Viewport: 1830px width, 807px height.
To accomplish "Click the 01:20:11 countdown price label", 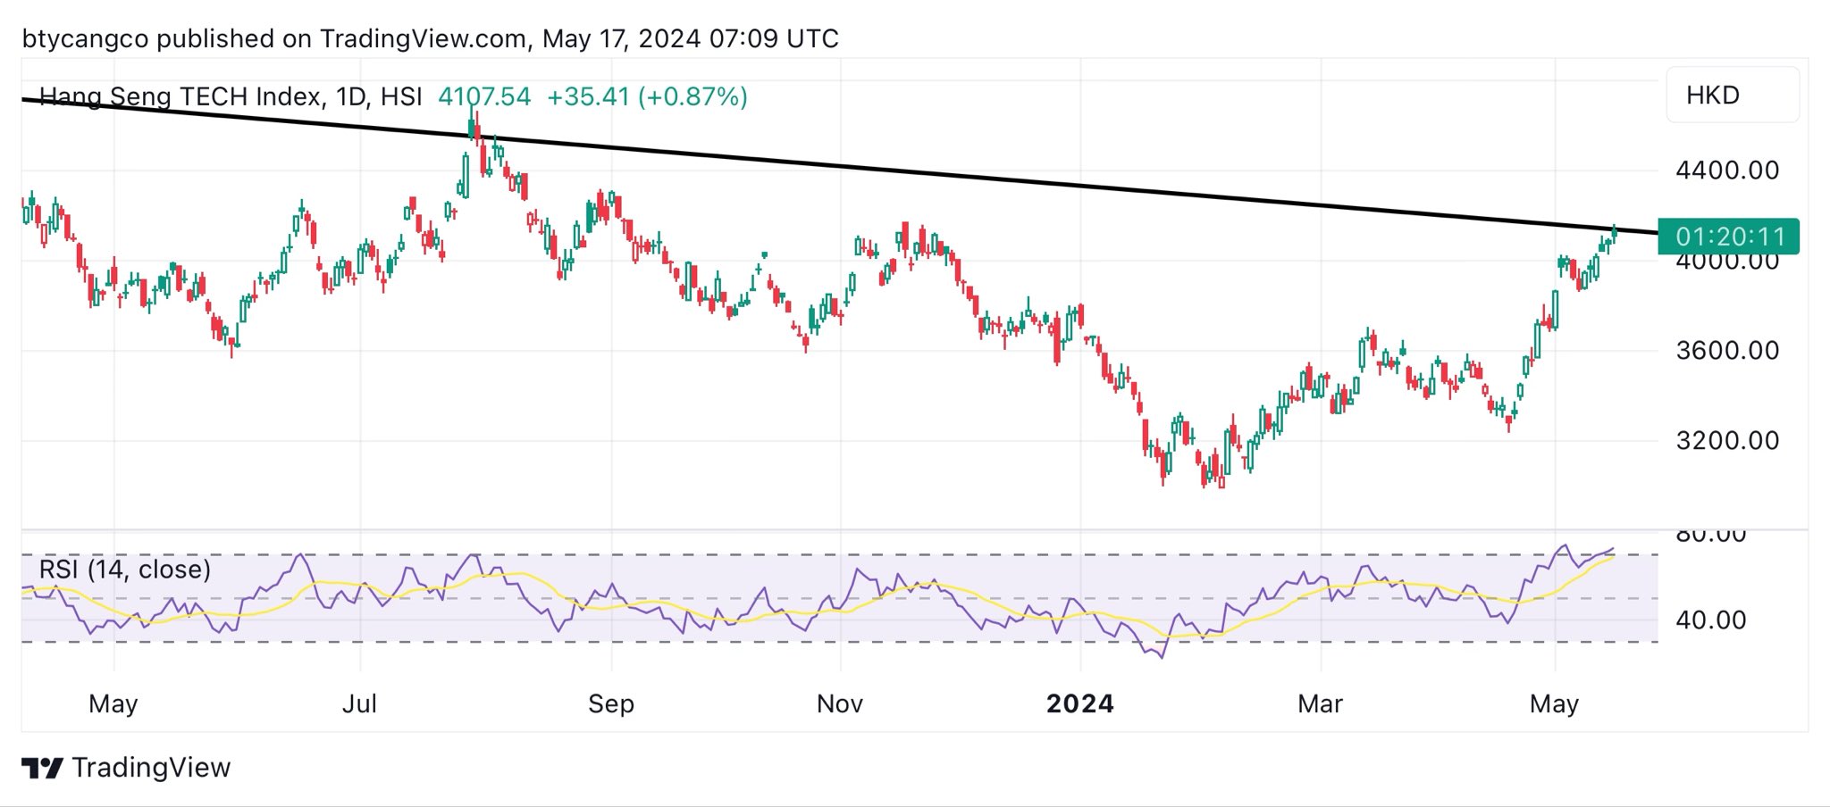I will pyautogui.click(x=1728, y=237).
